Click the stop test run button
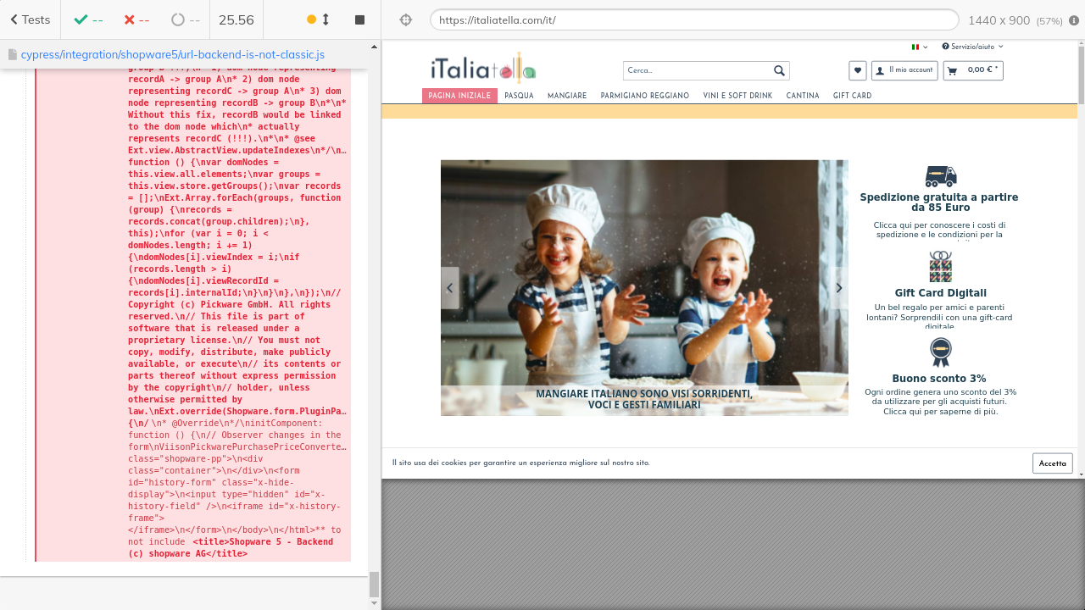1085x610 pixels. pos(359,19)
